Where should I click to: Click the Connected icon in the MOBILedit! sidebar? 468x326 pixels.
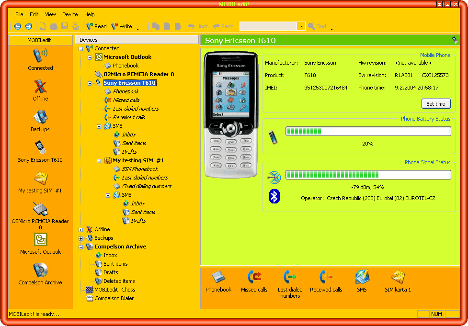[x=40, y=56]
